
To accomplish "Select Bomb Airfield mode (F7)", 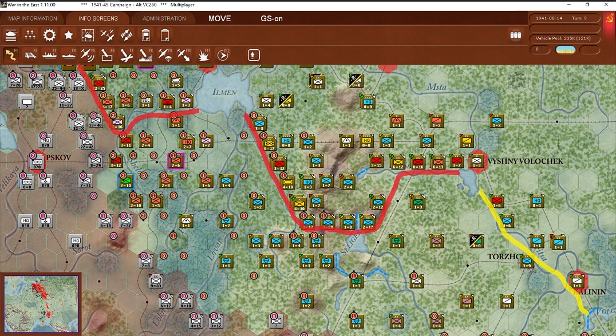I will [x=126, y=55].
